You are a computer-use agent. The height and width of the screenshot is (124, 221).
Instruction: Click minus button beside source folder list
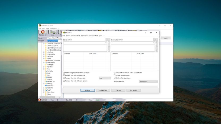(109, 48)
